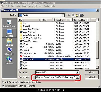Select 43.avi file icon
Screen dimensions: 101x92
click(x=21, y=44)
